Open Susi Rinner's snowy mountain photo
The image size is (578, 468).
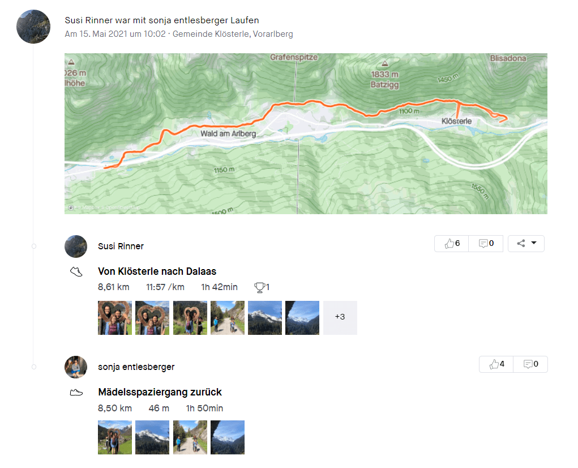(265, 317)
